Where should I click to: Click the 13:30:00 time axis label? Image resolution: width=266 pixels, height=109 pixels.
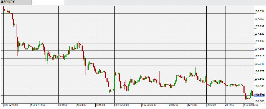pos(82,105)
